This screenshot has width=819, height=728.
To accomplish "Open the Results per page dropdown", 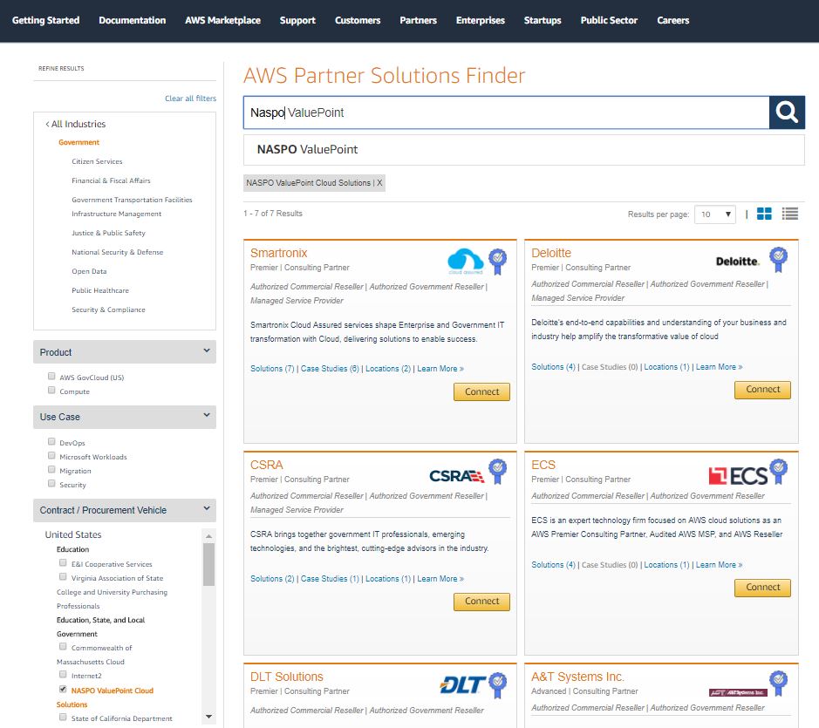I will [x=715, y=214].
